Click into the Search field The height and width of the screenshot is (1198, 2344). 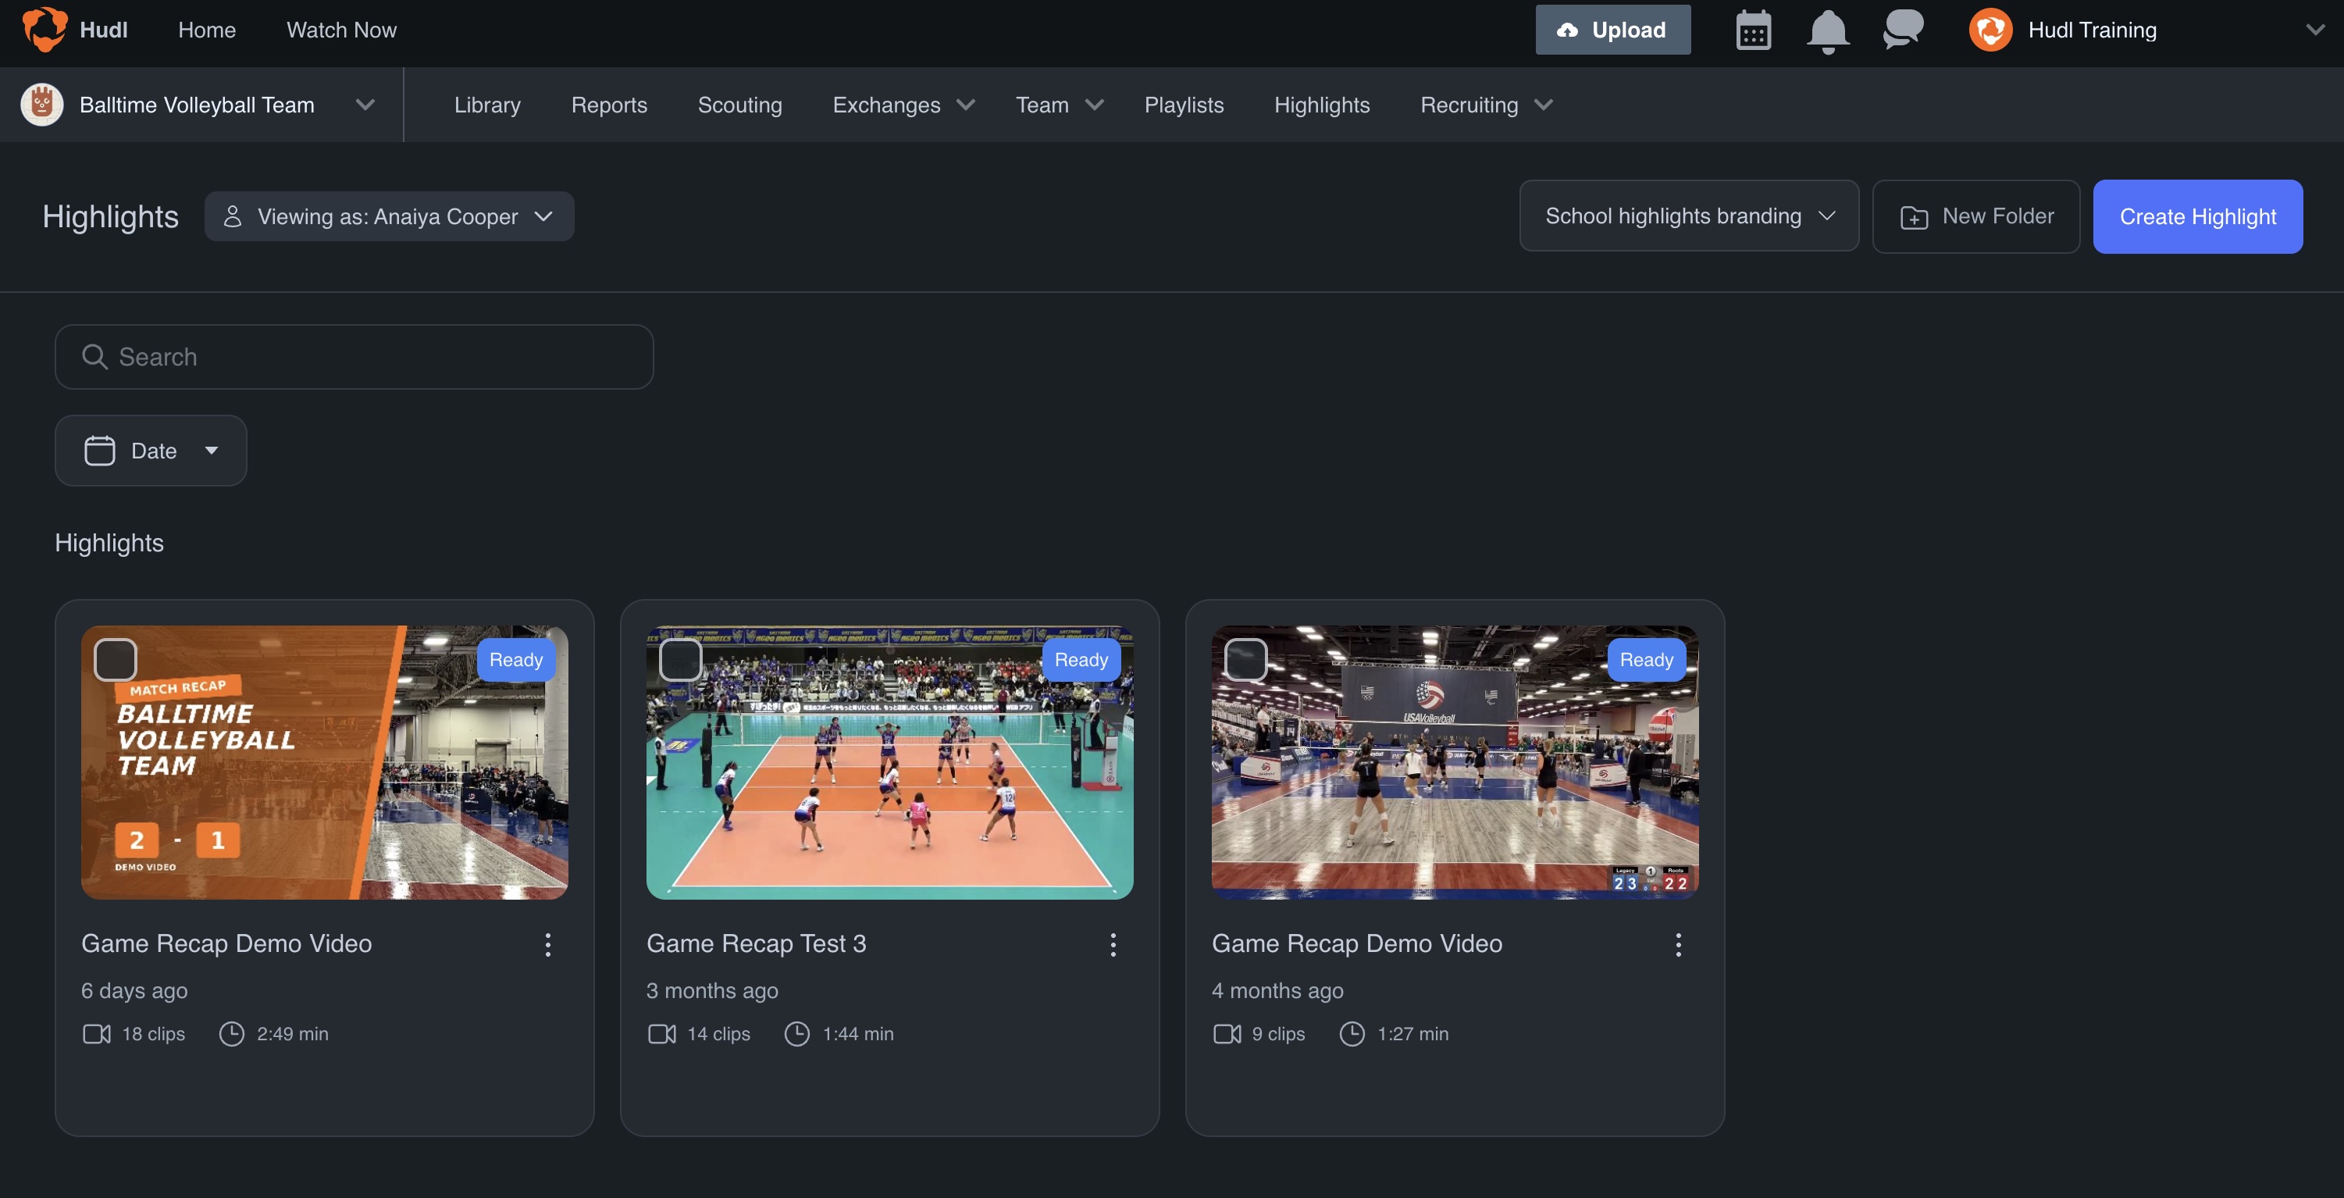click(x=354, y=357)
